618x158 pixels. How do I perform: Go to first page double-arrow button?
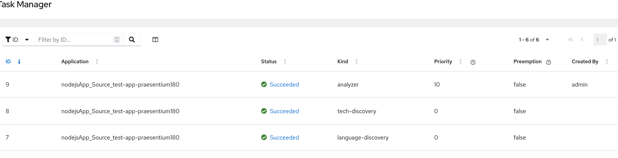[x=570, y=40]
